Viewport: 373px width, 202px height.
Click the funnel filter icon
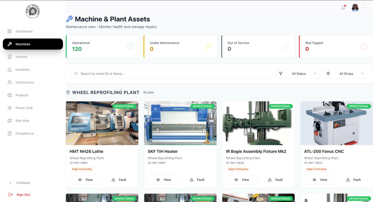coord(281,74)
